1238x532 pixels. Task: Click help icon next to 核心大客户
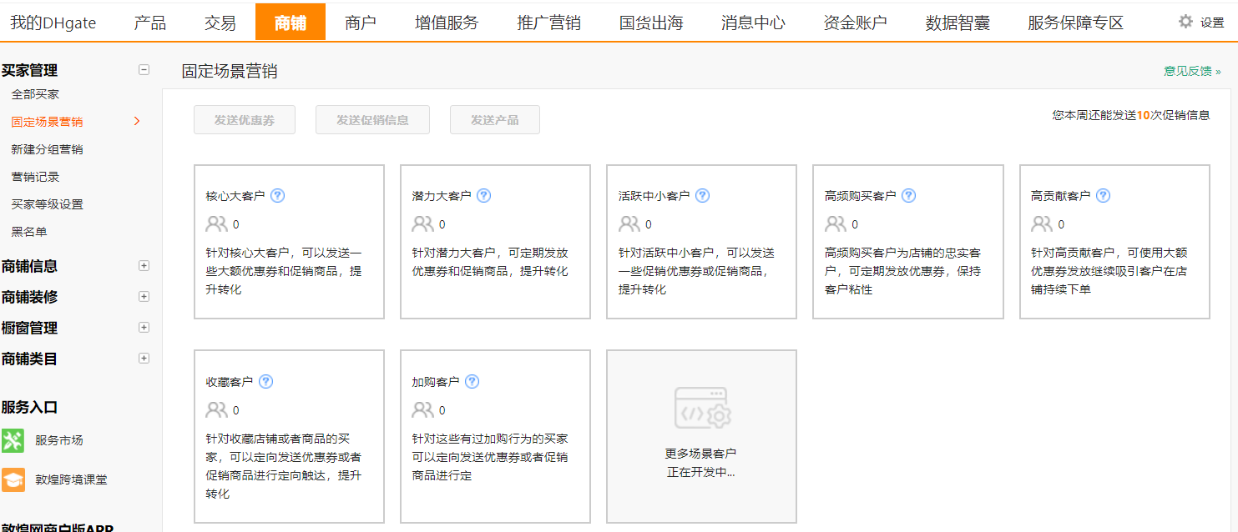pos(278,196)
